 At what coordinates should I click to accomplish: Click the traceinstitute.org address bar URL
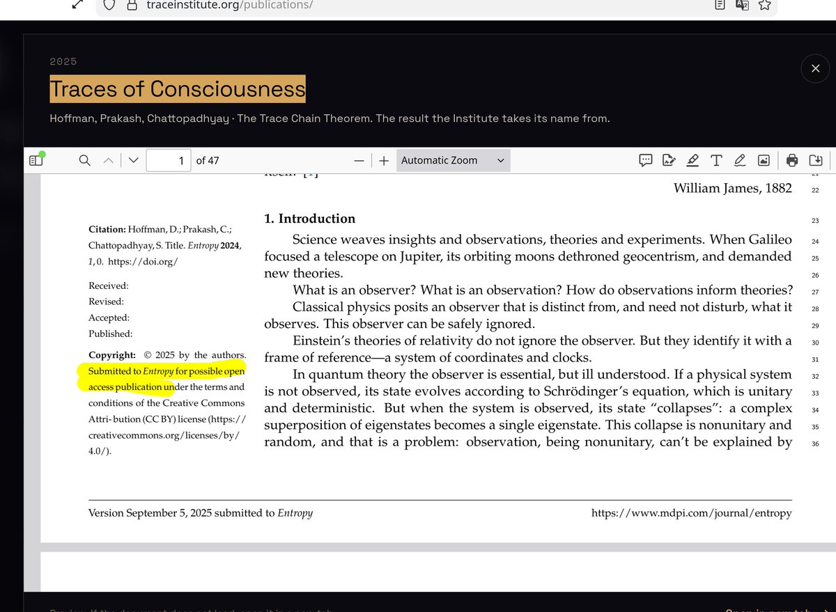(229, 5)
